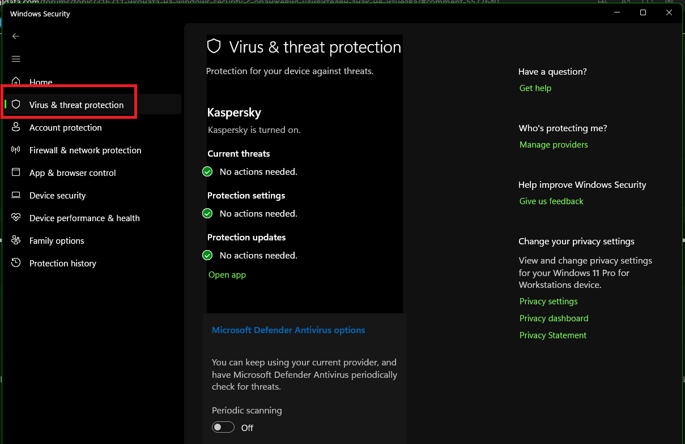685x444 pixels.
Task: Collapse Microsoft Defender Antivirus options
Action: [x=288, y=330]
